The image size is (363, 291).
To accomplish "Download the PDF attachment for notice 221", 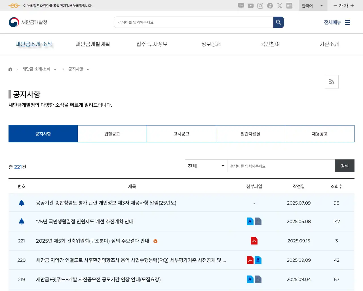I will [254, 240].
